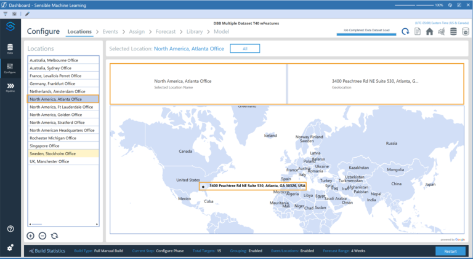This screenshot has width=473, height=259.
Task: Click the Sensible ML logo in sidebar
Action: [x=10, y=26]
